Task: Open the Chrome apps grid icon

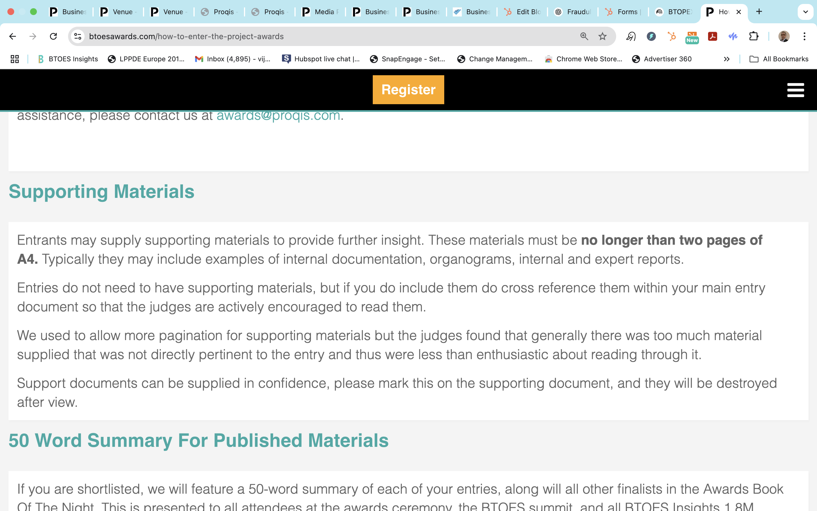Action: click(14, 59)
